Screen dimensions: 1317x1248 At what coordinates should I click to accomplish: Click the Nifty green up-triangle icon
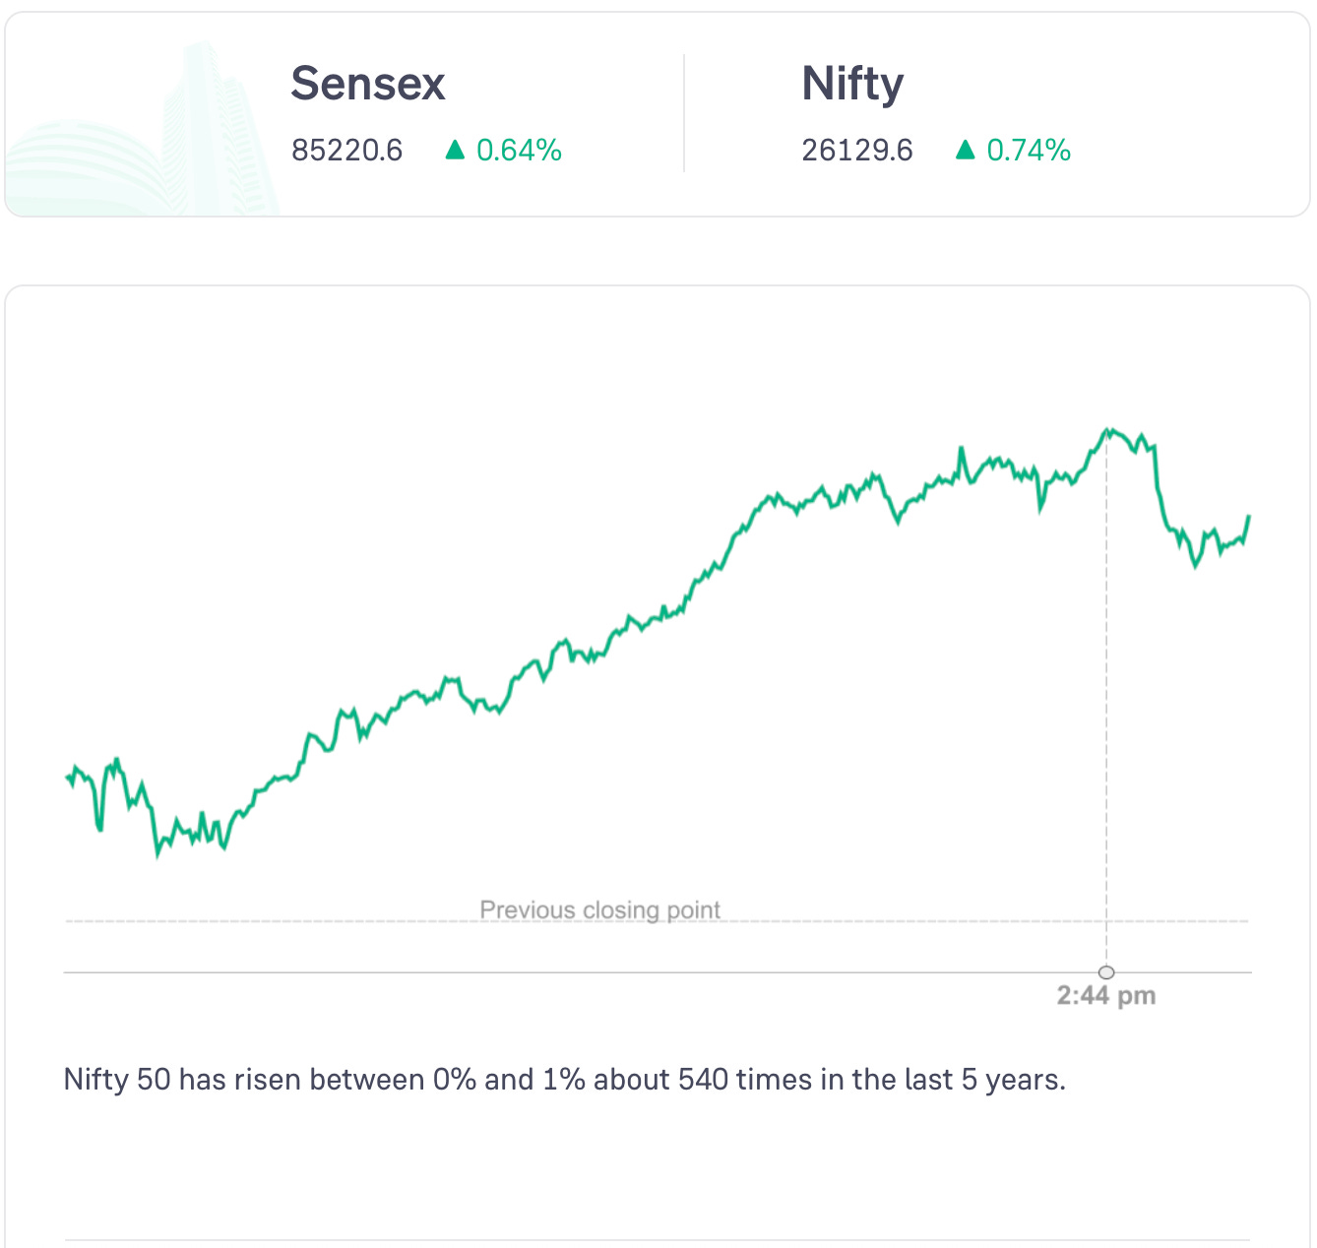(x=966, y=150)
